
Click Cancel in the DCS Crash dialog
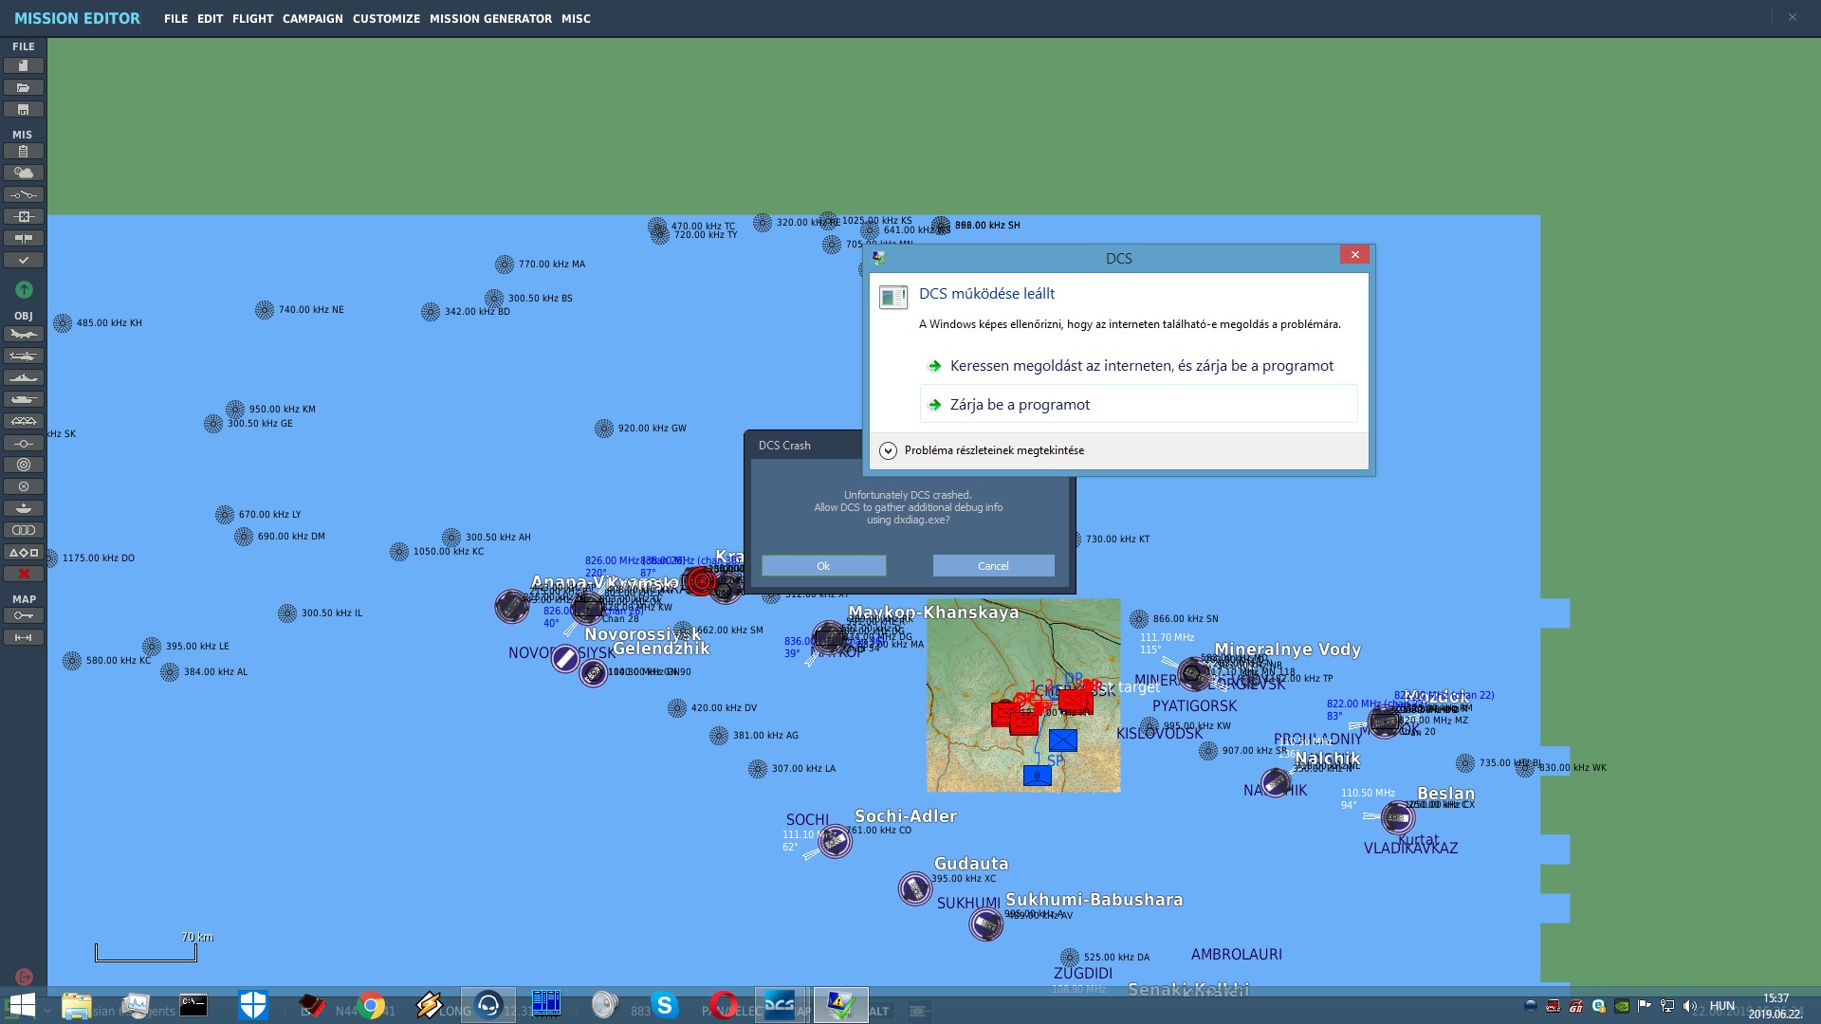pyautogui.click(x=993, y=566)
